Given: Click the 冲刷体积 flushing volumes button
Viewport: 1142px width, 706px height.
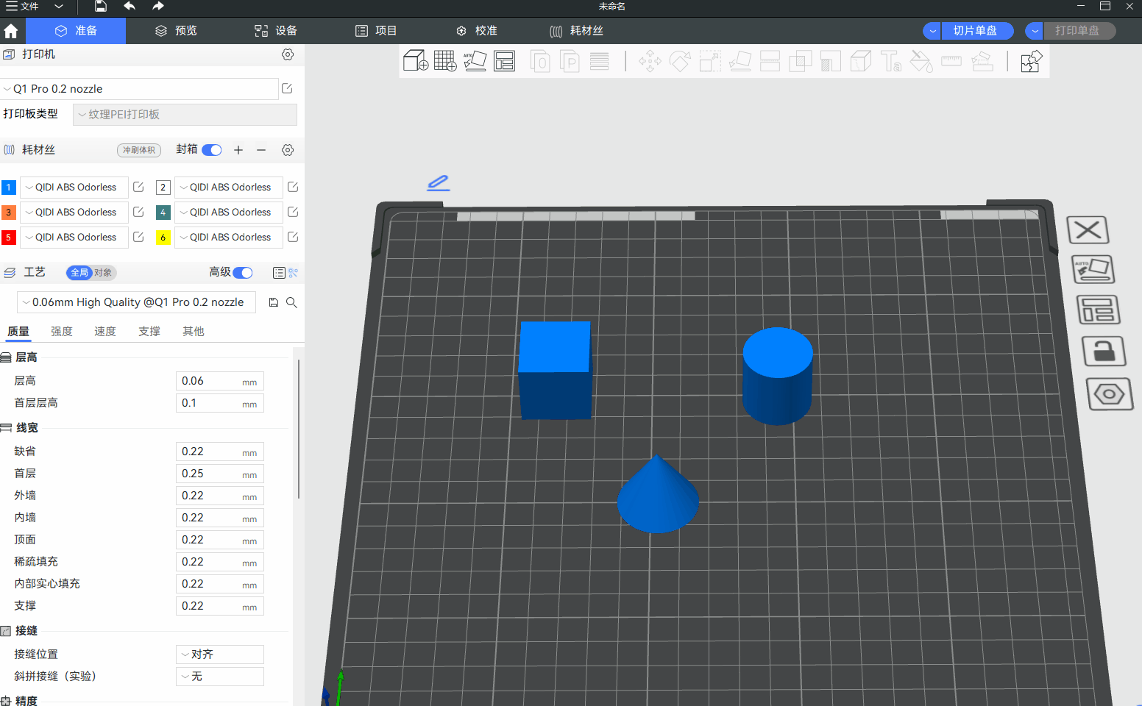Looking at the screenshot, I should [139, 150].
